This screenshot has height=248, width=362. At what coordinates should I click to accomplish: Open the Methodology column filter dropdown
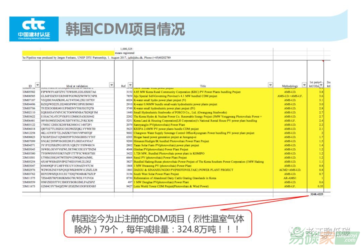click(304, 85)
